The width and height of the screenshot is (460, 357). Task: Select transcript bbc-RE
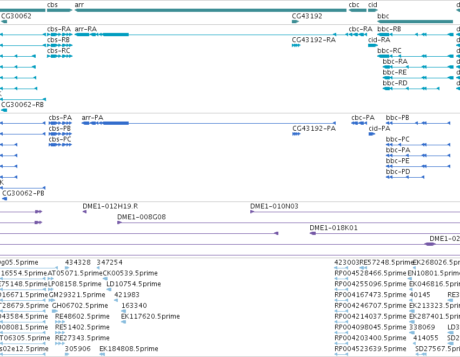coord(418,78)
